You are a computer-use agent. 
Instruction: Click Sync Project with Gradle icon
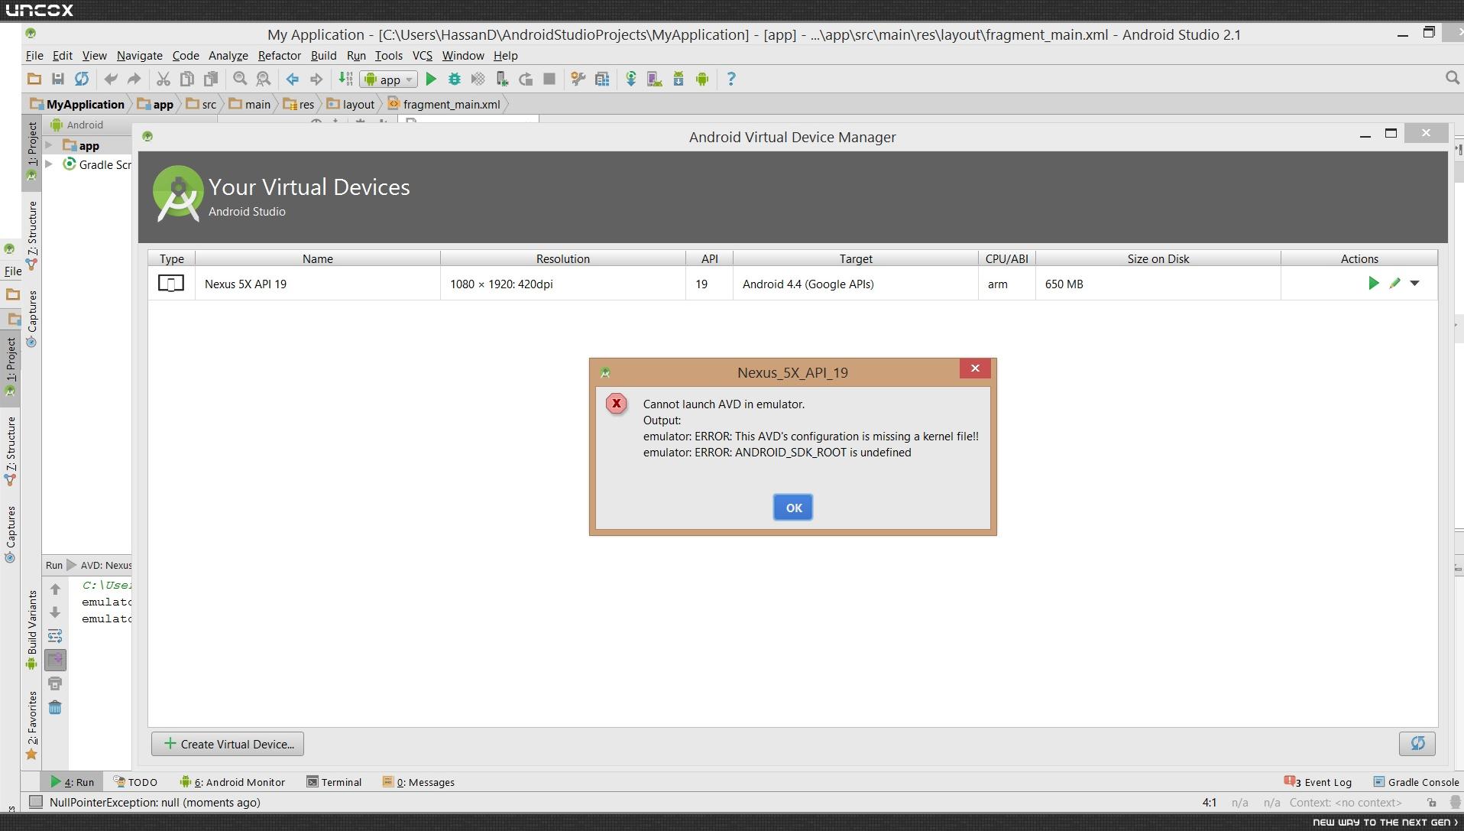coord(631,79)
